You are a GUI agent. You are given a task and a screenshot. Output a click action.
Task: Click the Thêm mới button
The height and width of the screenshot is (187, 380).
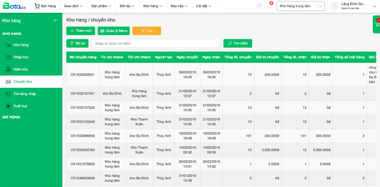point(80,31)
